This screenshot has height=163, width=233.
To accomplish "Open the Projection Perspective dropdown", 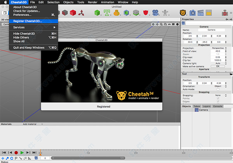I will click(219, 48).
